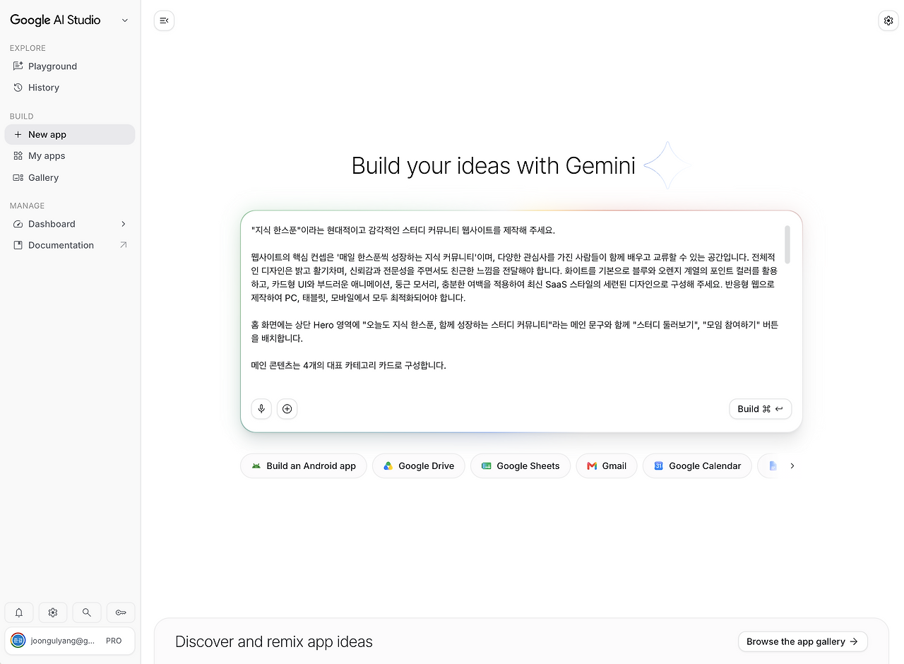Click the Google Drive logo icon

coord(388,466)
